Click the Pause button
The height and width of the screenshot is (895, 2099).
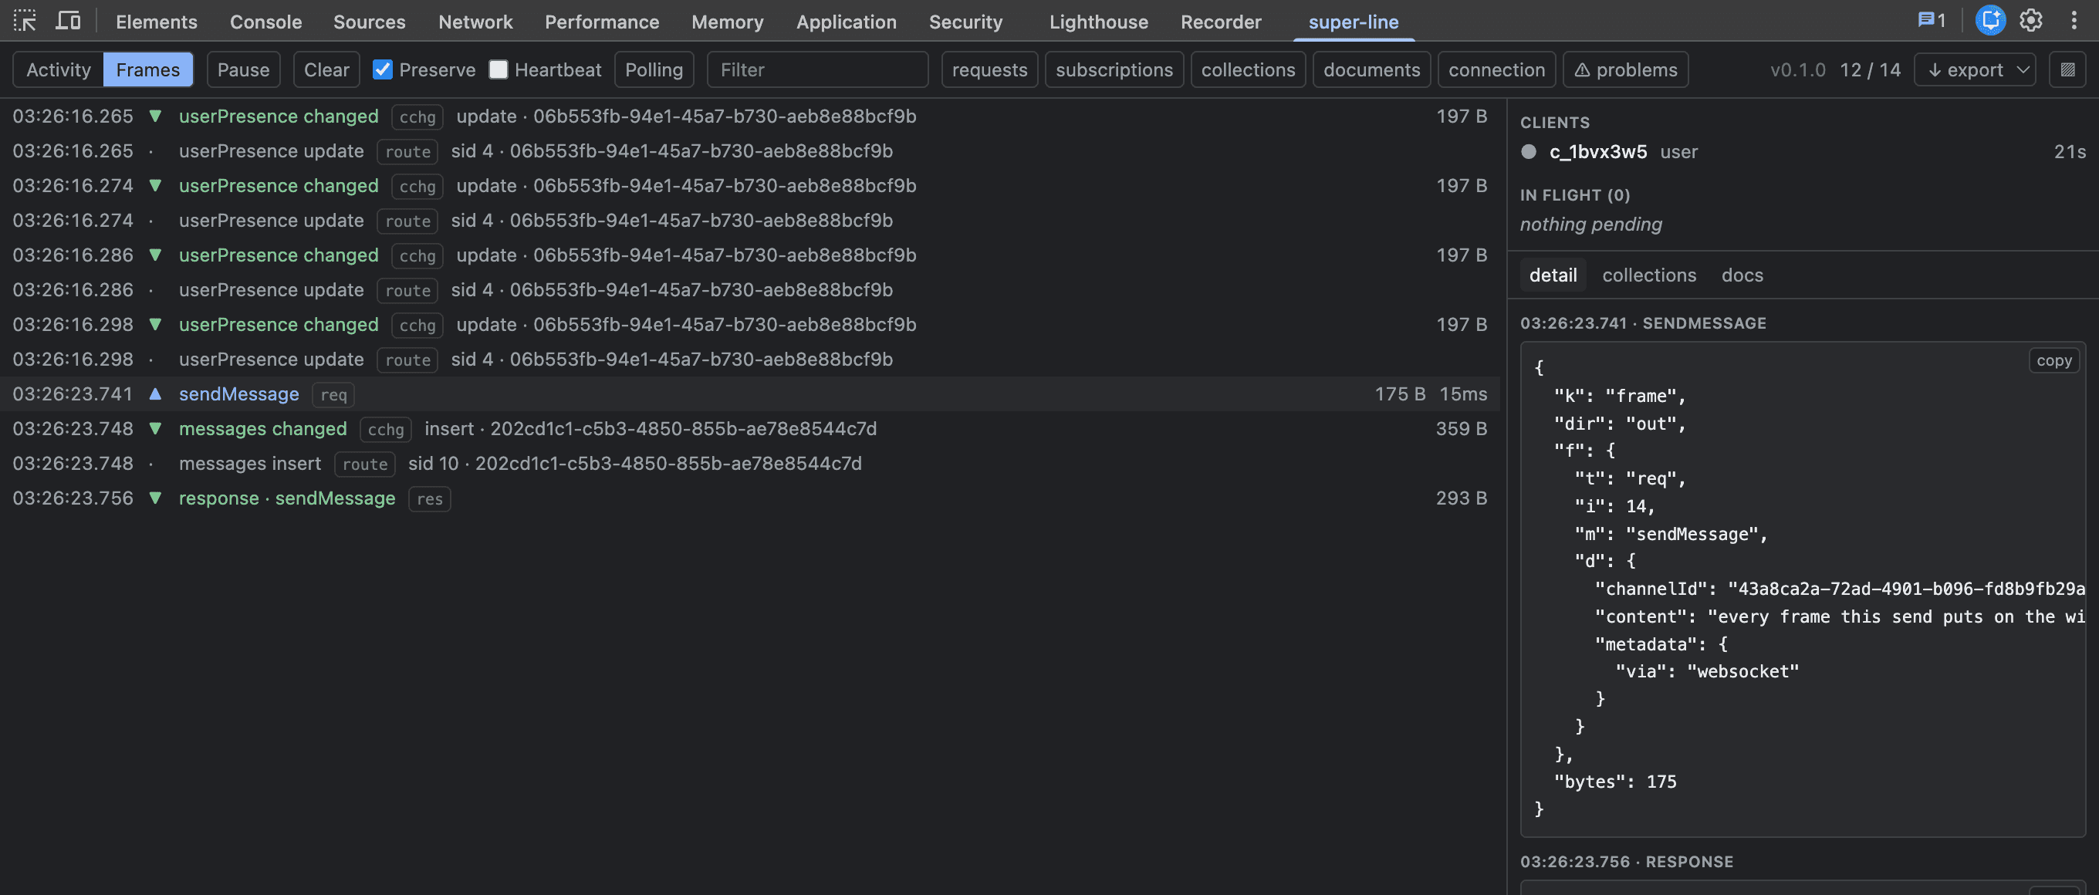(x=243, y=70)
